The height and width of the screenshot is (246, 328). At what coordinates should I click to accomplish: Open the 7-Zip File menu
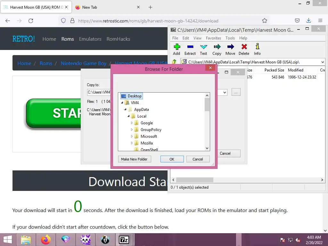[175, 38]
